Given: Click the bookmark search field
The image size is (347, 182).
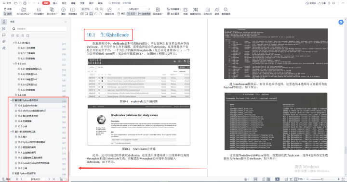Looking at the screenshot, I should 39,29.
